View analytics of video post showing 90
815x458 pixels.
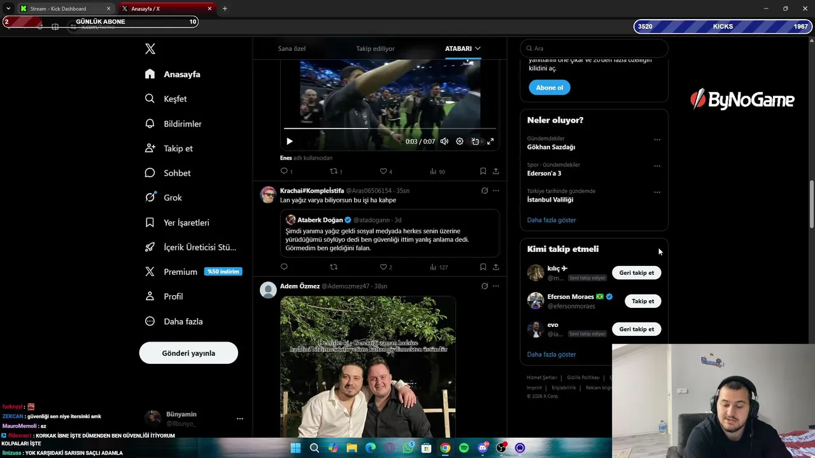pos(437,171)
